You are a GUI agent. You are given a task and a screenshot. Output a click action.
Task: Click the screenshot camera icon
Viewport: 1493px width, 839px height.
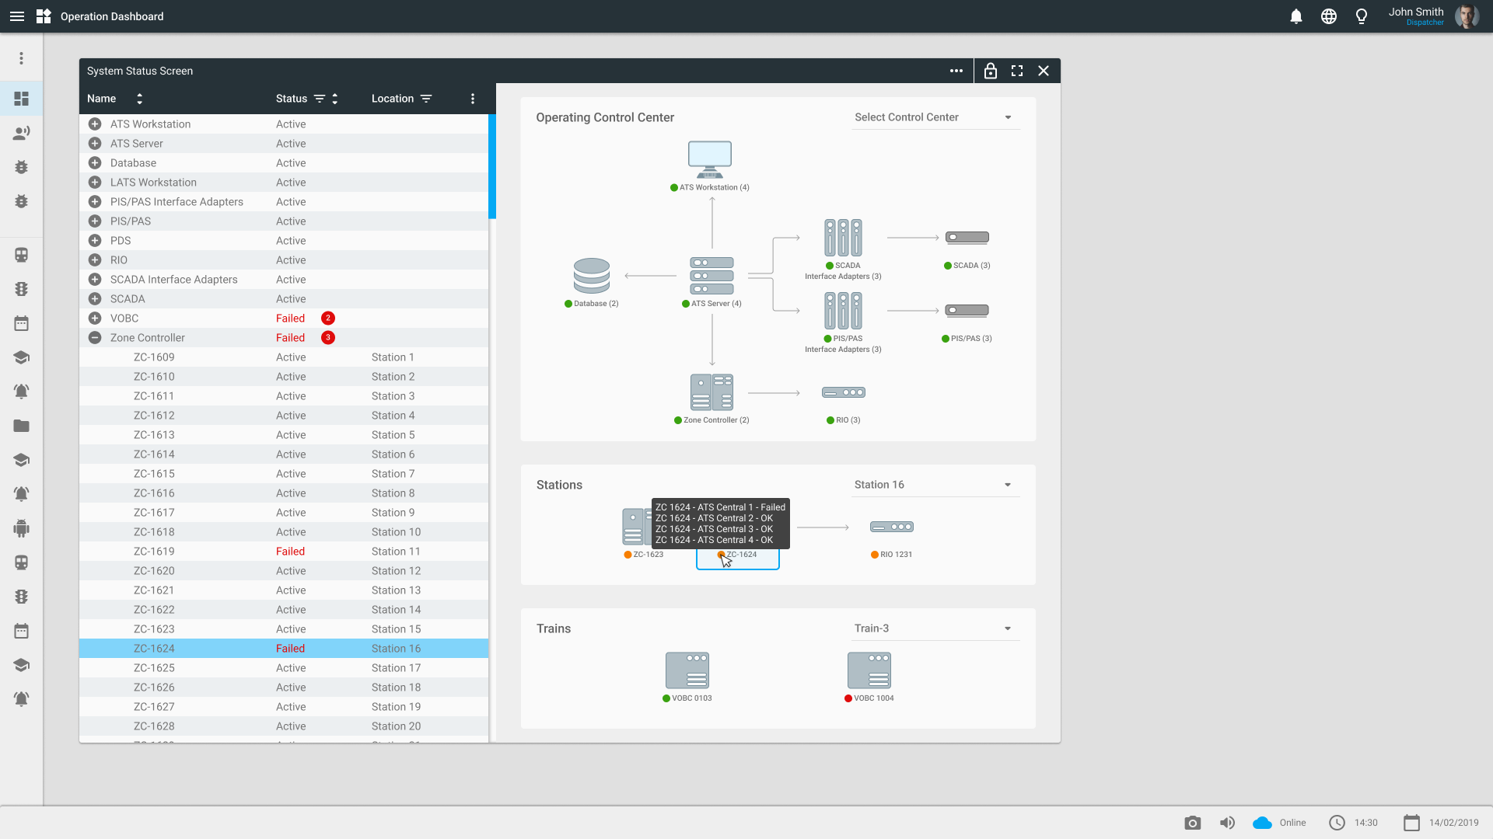pos(1192,823)
